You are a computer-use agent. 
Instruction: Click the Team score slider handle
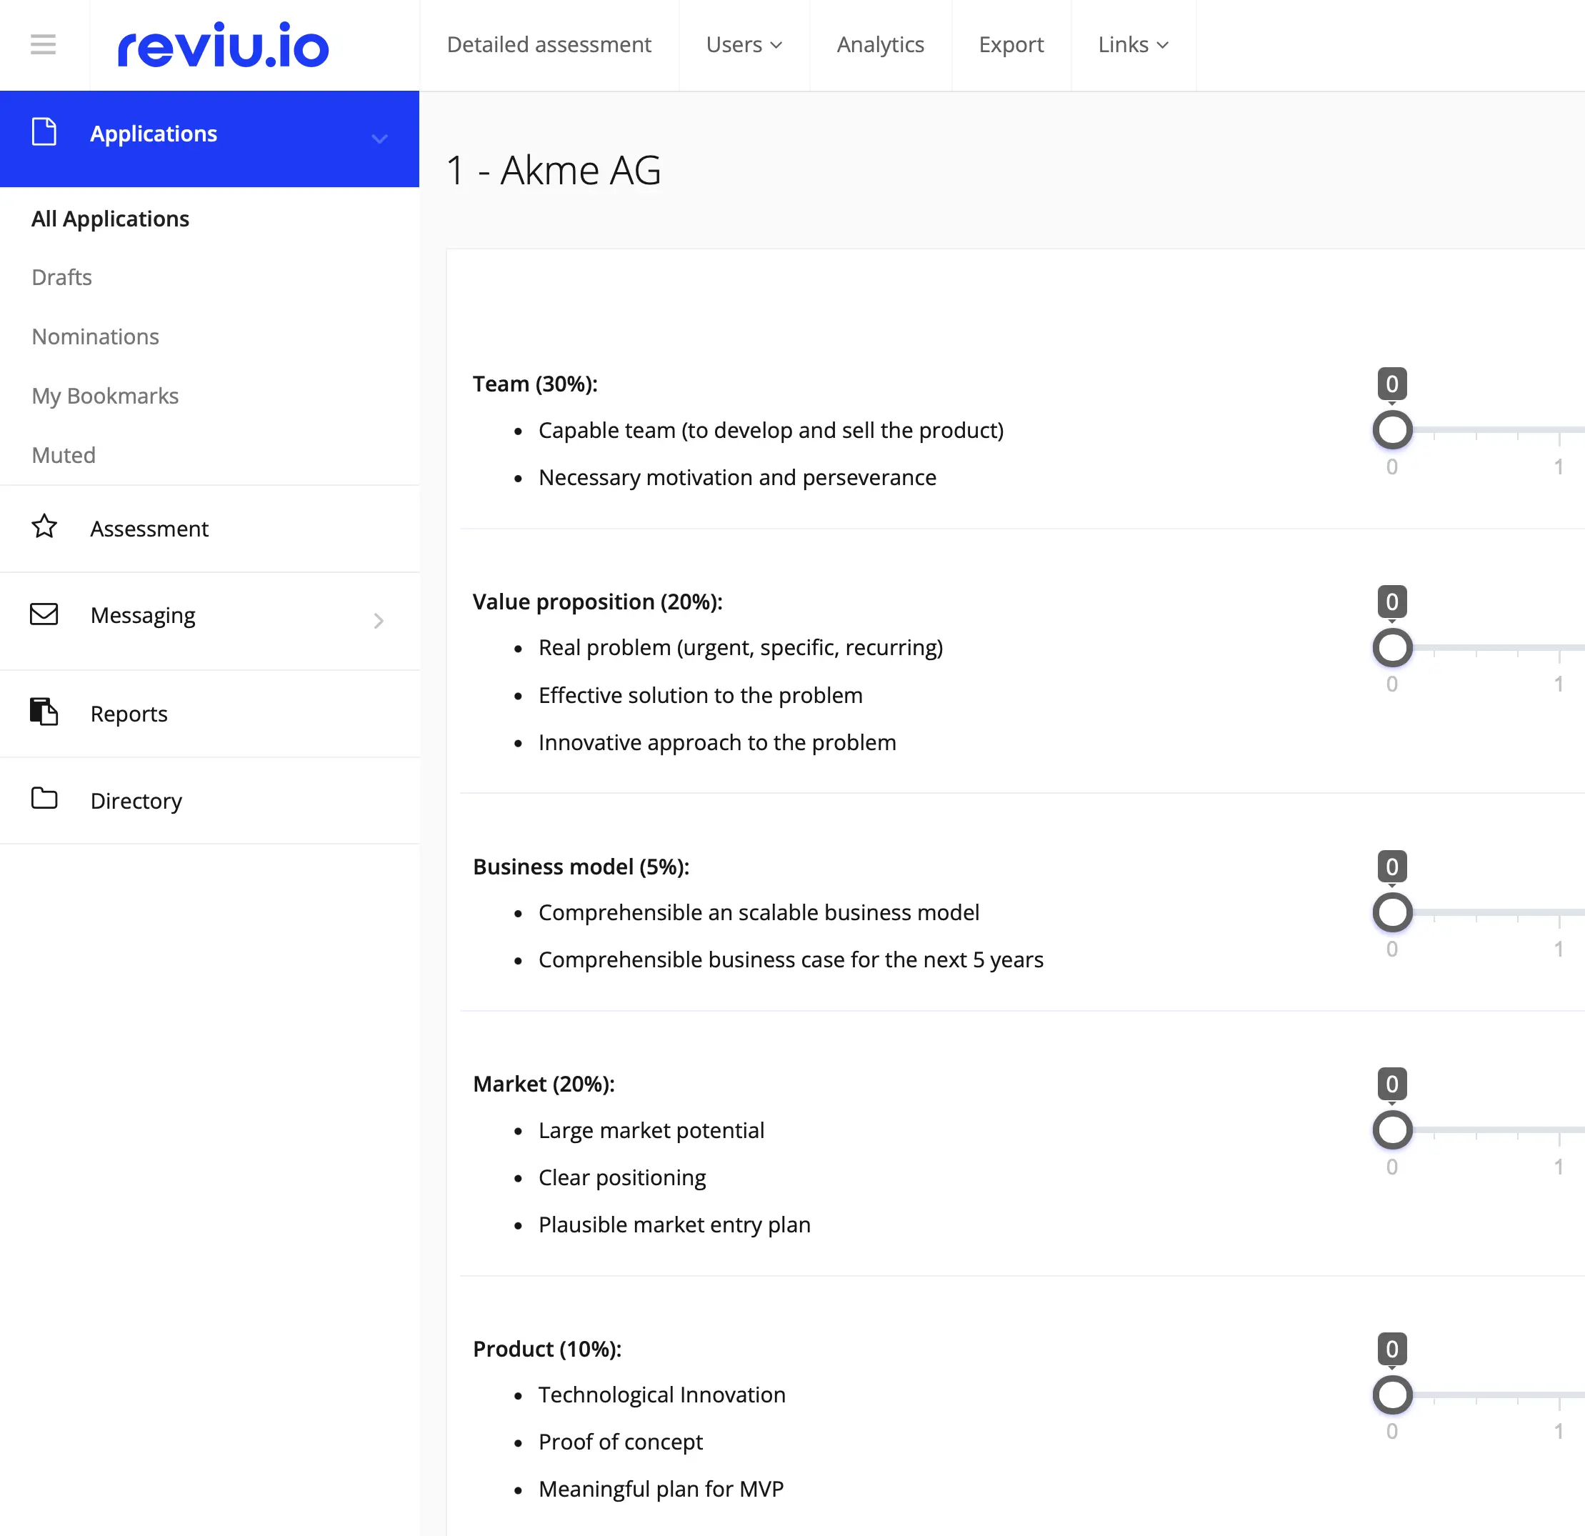(x=1391, y=430)
